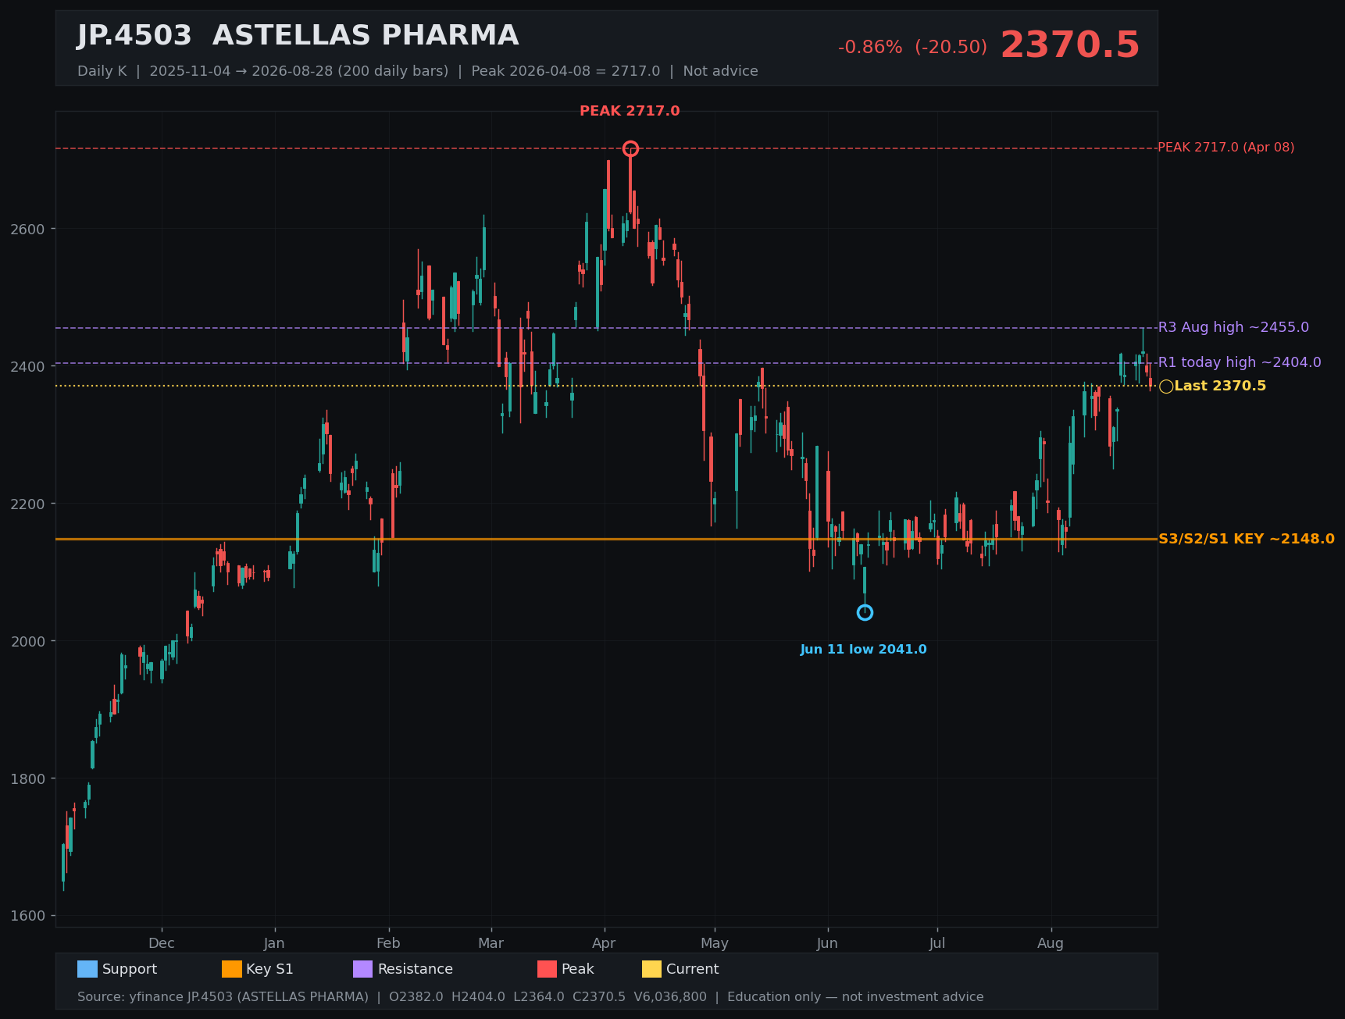Click the 'Apr' x-axis label

pos(604,943)
